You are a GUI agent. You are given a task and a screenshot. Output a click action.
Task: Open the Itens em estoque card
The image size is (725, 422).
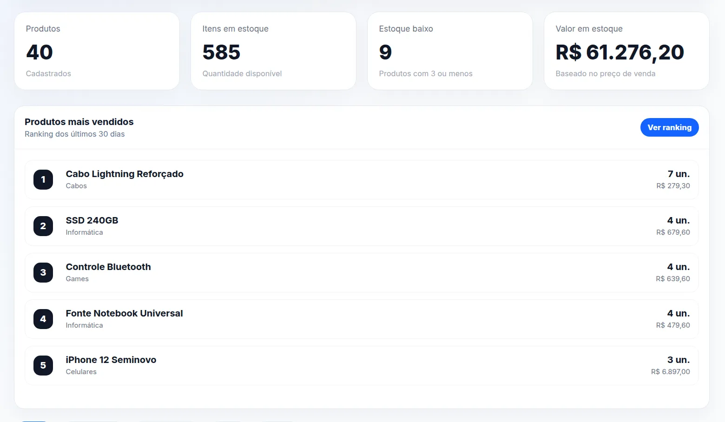tap(273, 51)
